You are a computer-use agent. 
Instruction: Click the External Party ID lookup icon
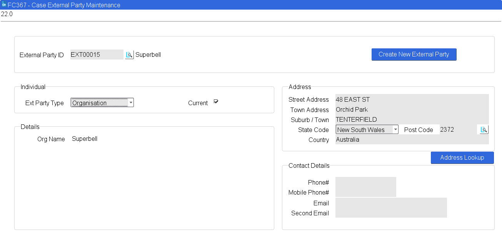pyautogui.click(x=129, y=55)
